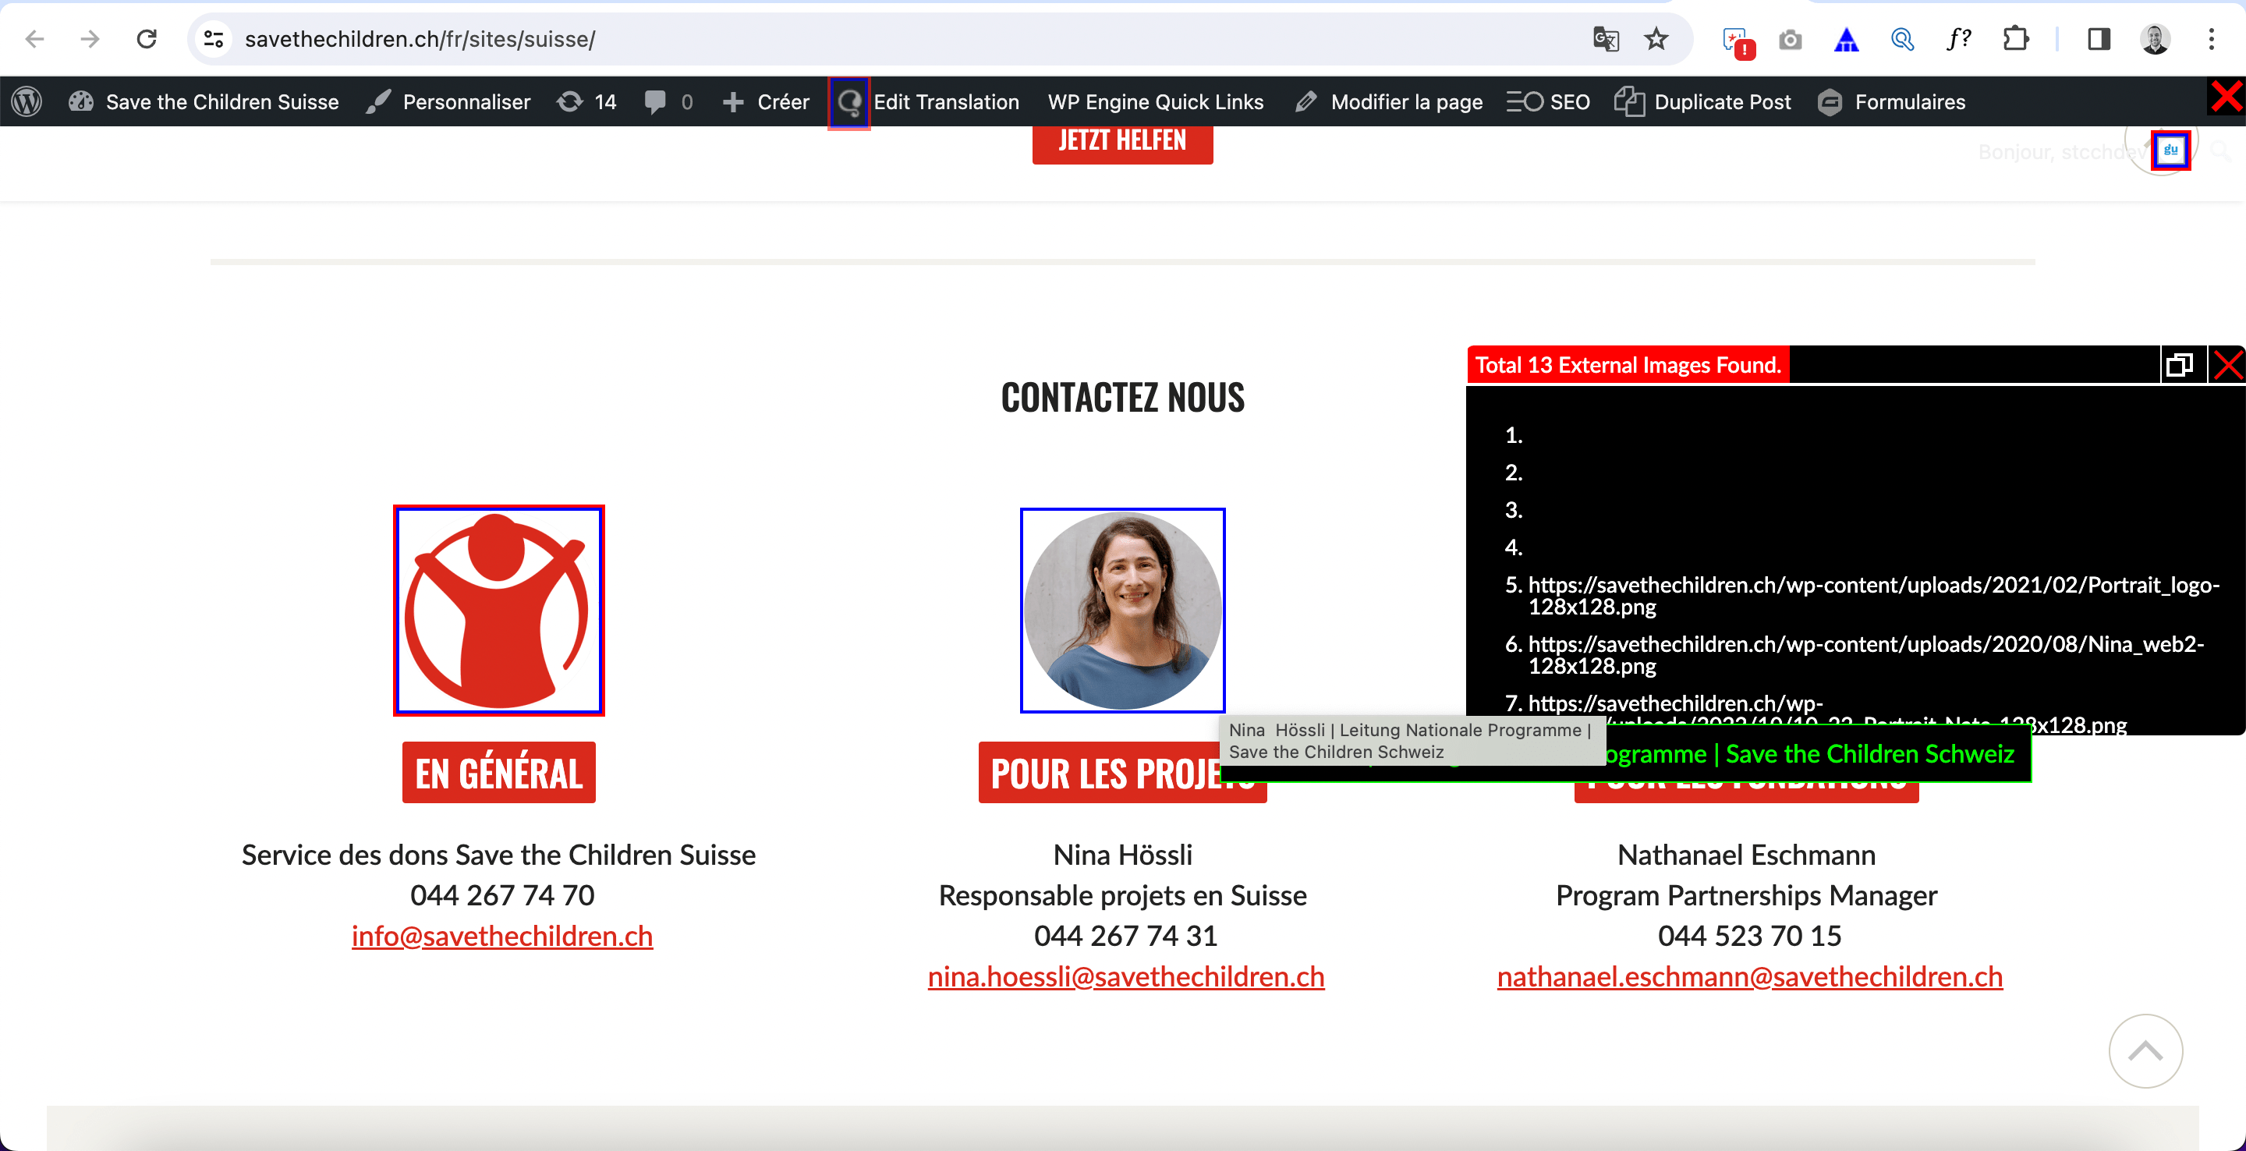The width and height of the screenshot is (2246, 1151).
Task: Open the f? font finder extension
Action: [1958, 39]
